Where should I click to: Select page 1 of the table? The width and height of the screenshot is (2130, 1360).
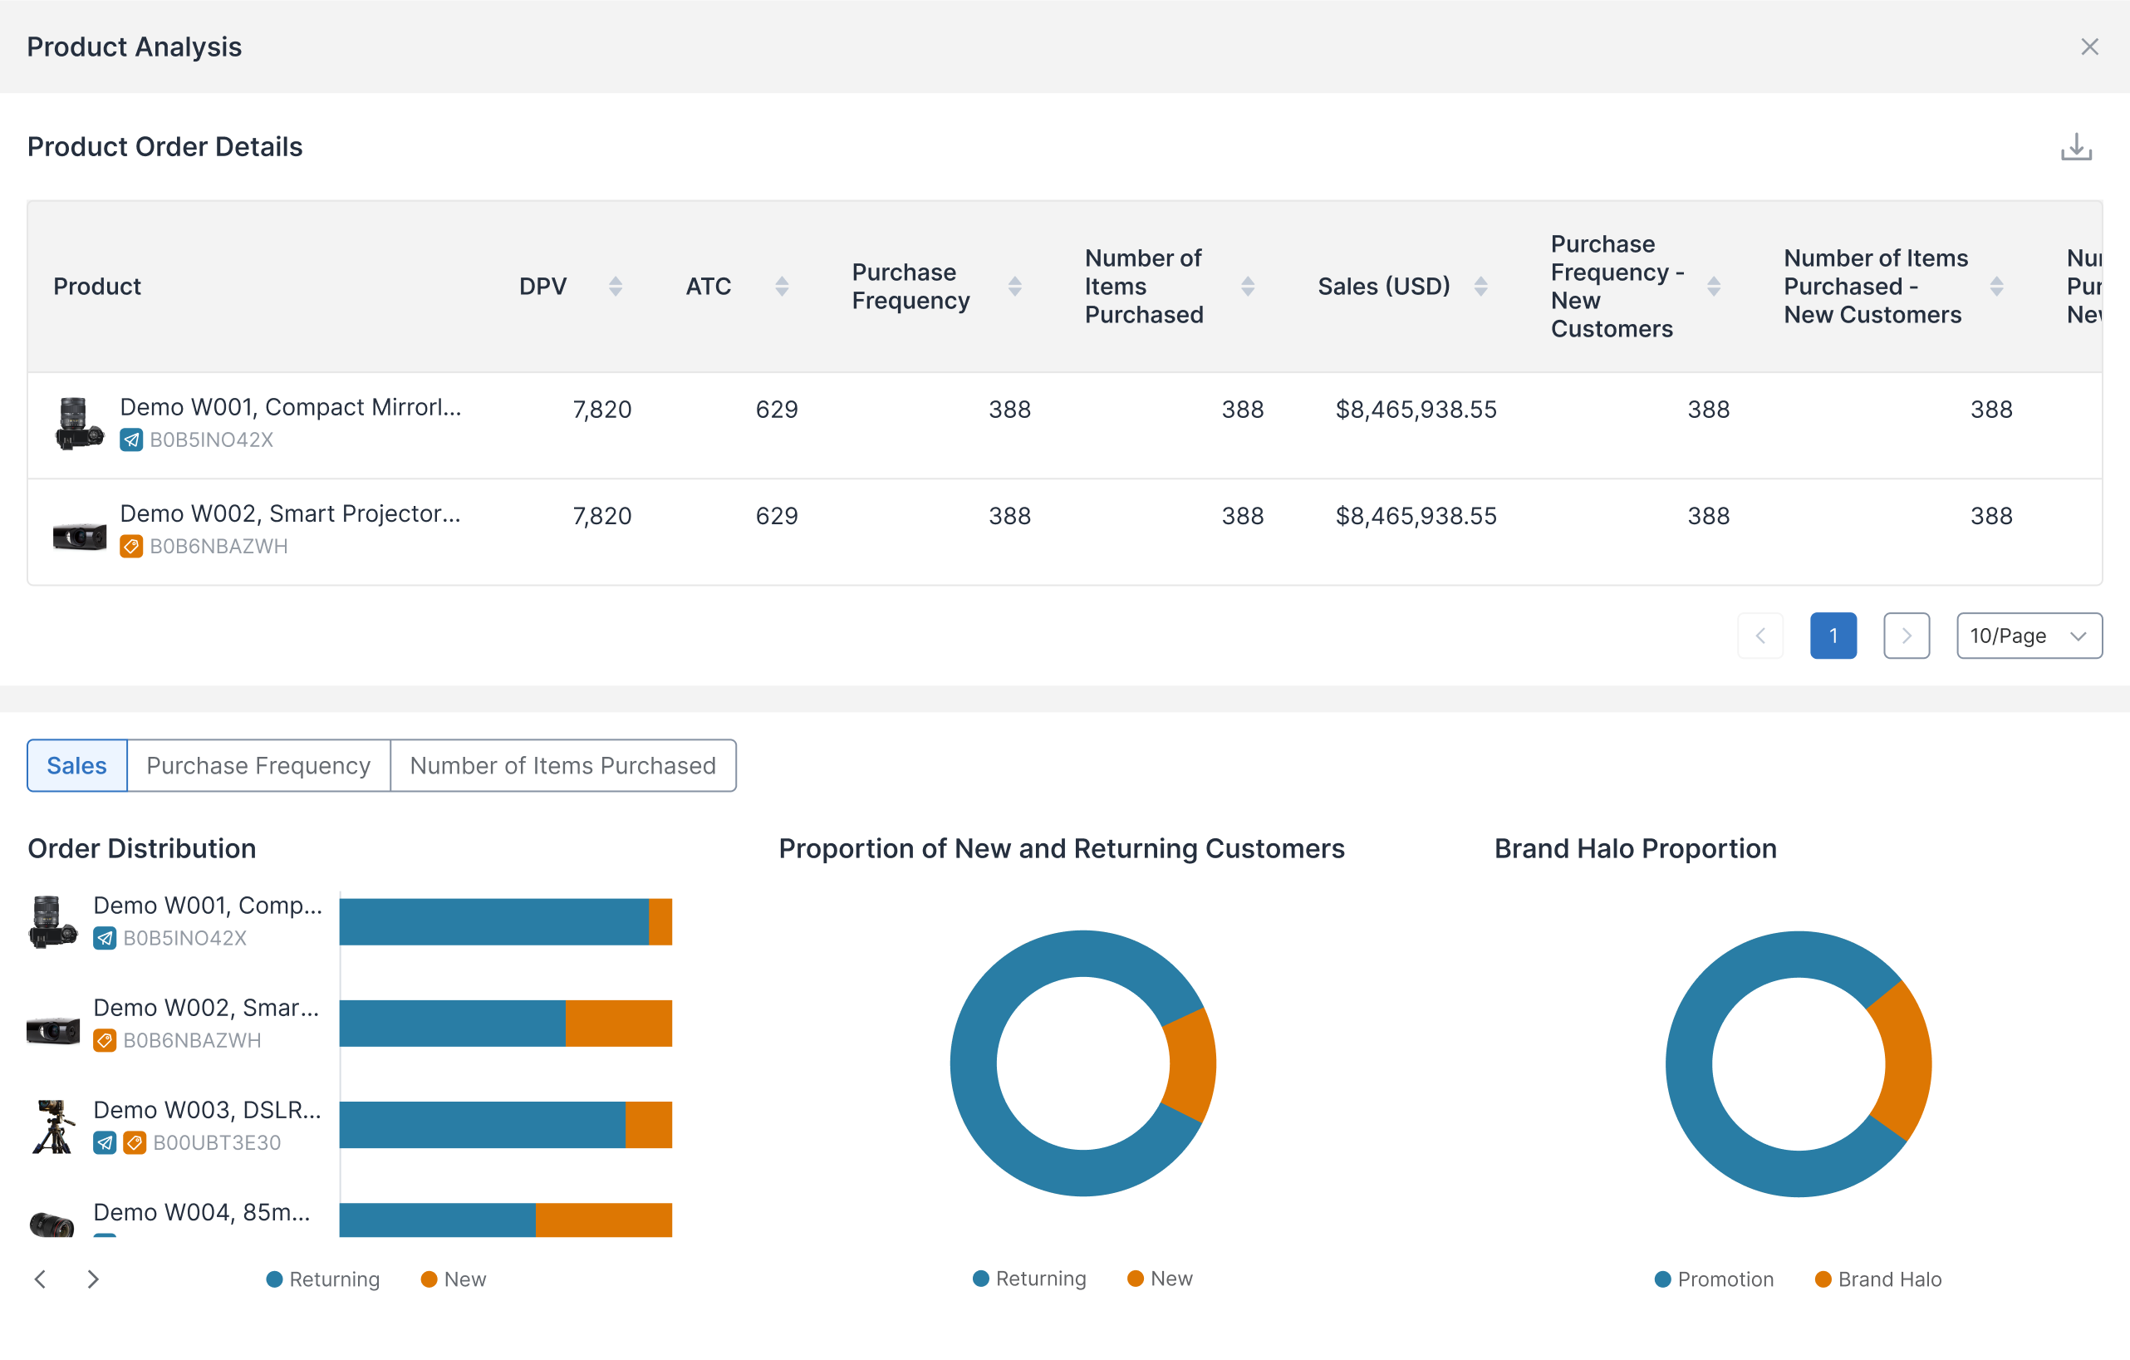tap(1833, 636)
